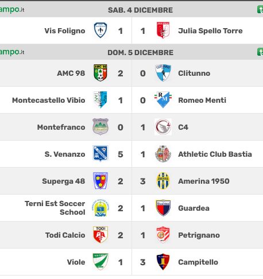Select the Clitunno team crest
Viewport: 263px width, 279px height.
point(163,73)
